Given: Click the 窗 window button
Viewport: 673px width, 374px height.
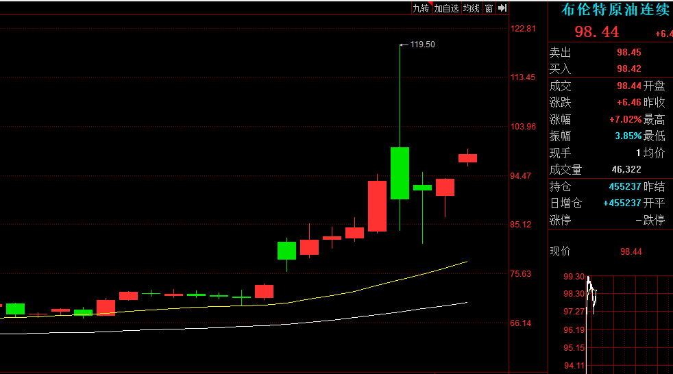Looking at the screenshot, I should 489,8.
